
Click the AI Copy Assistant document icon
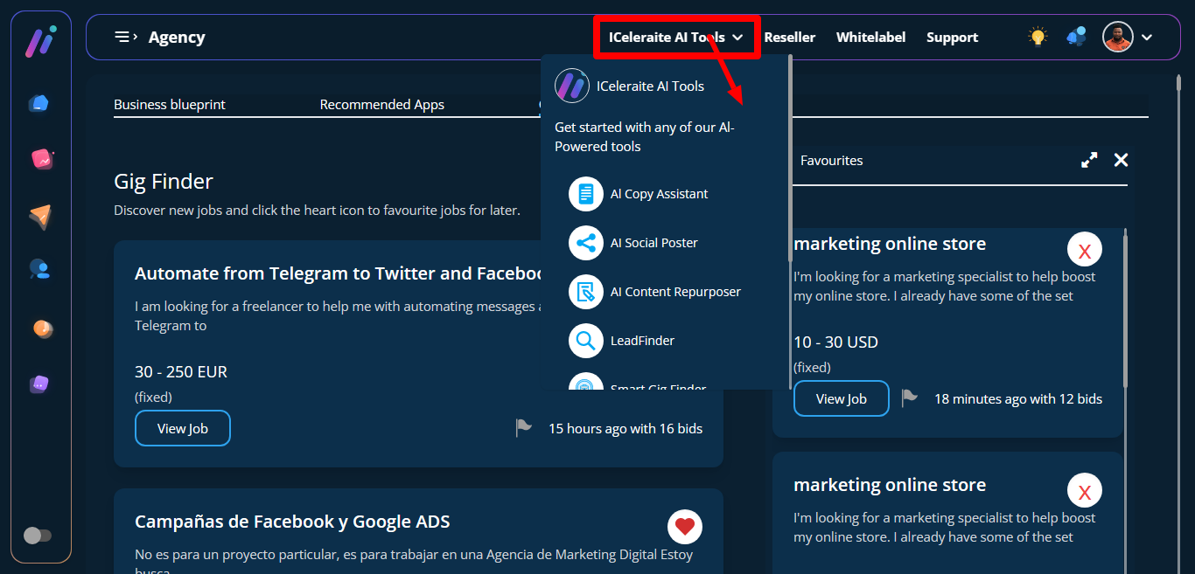586,194
